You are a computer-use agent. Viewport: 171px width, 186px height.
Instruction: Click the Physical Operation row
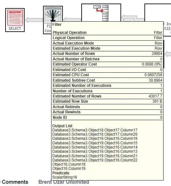(108, 33)
